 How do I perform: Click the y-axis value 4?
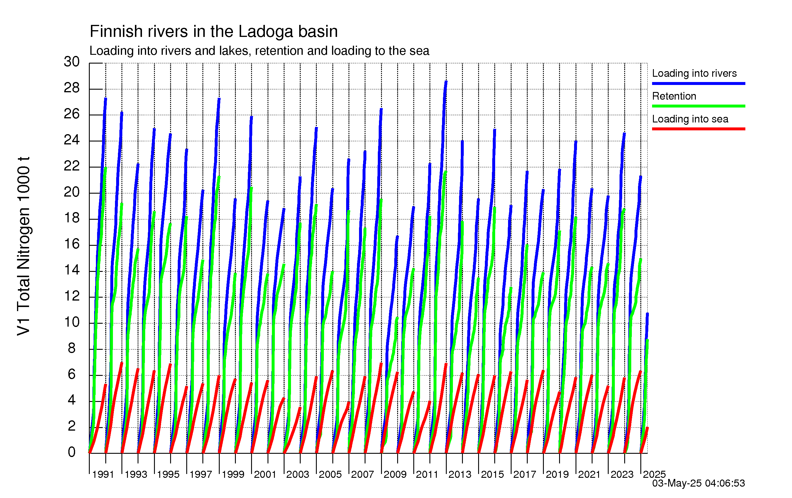tap(72, 400)
